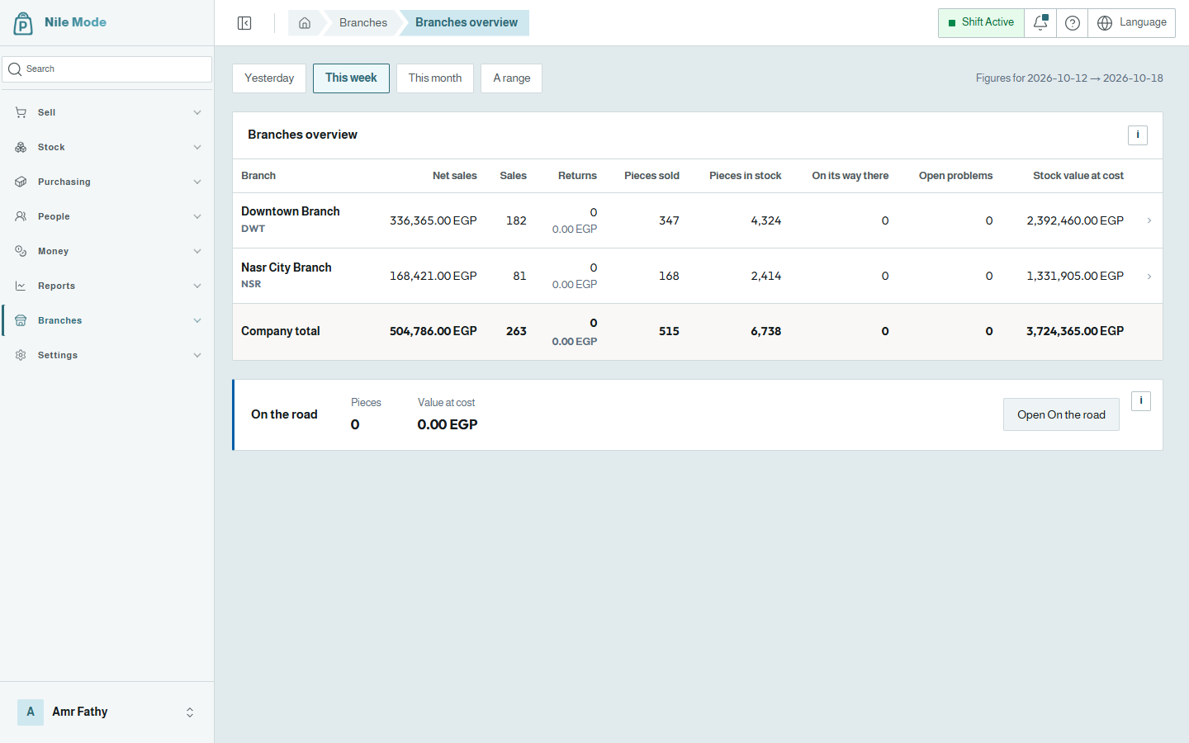This screenshot has width=1189, height=743.
Task: Click the Settings gear icon
Action: pos(21,355)
